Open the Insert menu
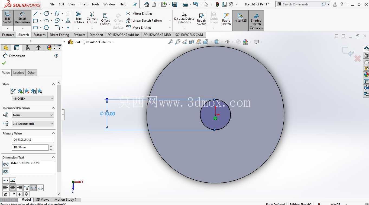Viewport: 369px width, 205px height. 83,4
